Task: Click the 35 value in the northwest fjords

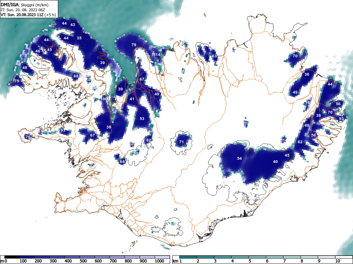Action: 79,38
